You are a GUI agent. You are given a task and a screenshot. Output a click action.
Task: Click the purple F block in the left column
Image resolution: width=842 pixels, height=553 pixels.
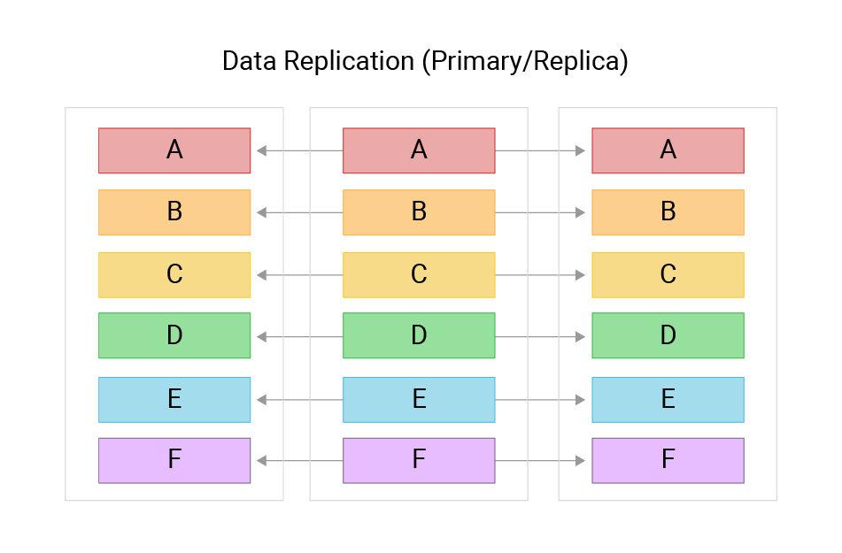pyautogui.click(x=174, y=460)
